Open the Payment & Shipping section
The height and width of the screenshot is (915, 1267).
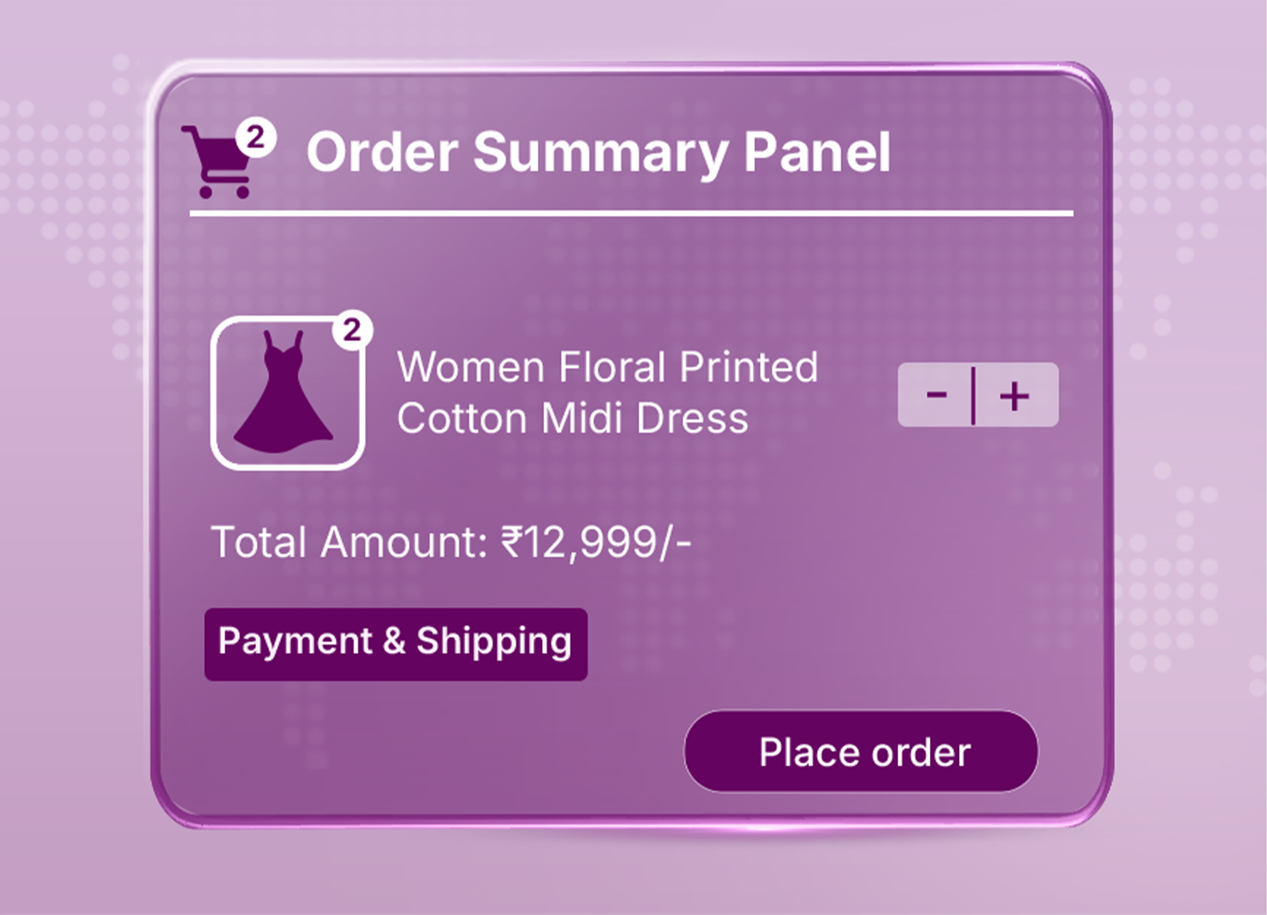coord(396,643)
